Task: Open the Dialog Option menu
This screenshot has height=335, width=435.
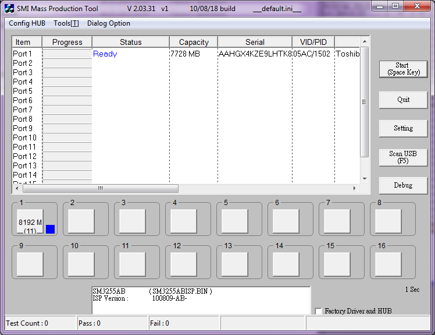Action: tap(109, 23)
